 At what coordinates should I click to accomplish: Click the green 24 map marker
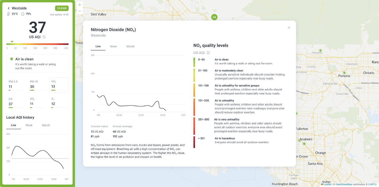click(214, 17)
